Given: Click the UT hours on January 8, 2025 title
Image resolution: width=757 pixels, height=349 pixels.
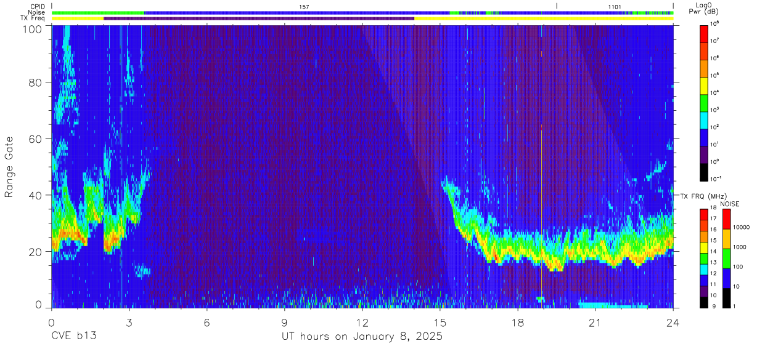Looking at the screenshot, I should pyautogui.click(x=362, y=337).
